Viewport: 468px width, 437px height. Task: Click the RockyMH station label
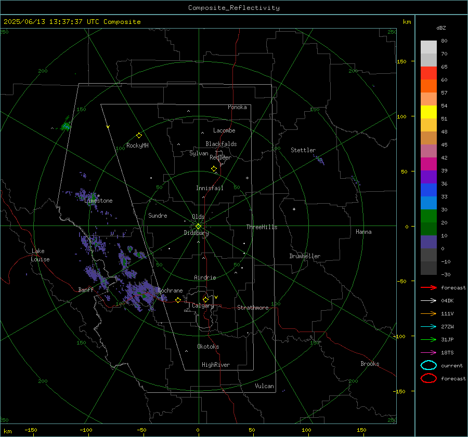pyautogui.click(x=137, y=145)
